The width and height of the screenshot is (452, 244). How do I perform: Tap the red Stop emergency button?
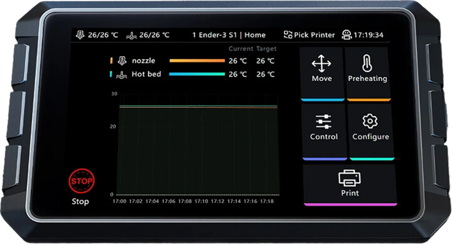click(x=81, y=181)
